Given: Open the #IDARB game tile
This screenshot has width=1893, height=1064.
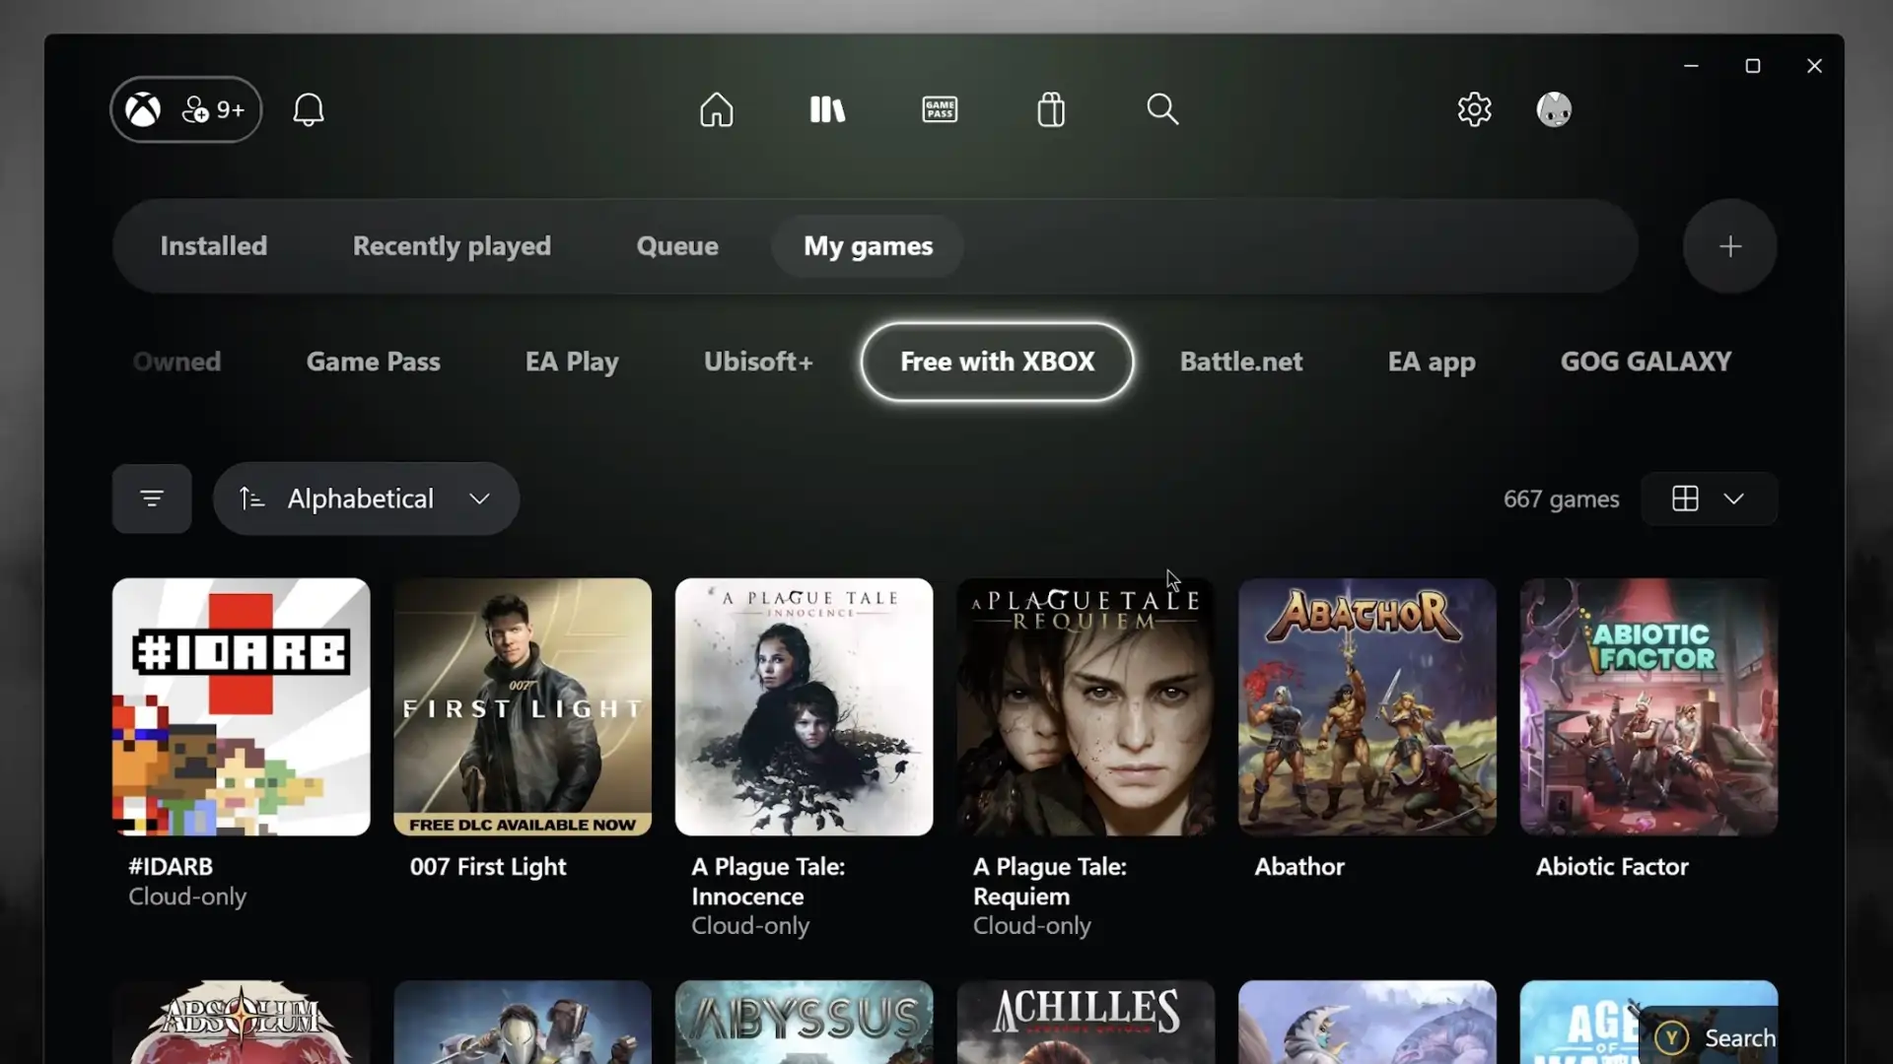Looking at the screenshot, I should [x=242, y=707].
